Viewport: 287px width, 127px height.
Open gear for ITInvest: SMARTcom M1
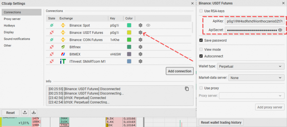[141, 61]
